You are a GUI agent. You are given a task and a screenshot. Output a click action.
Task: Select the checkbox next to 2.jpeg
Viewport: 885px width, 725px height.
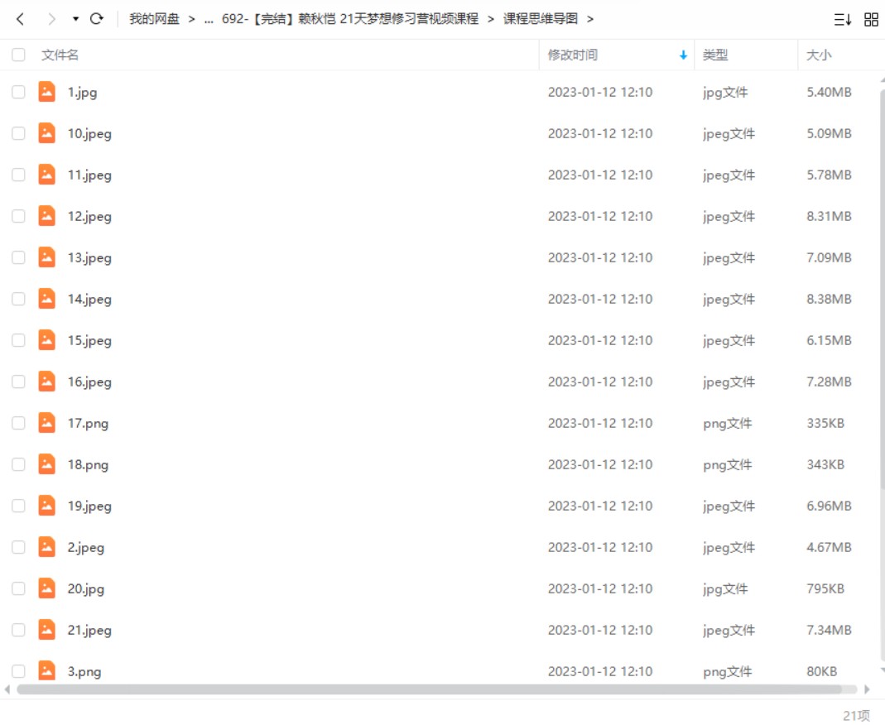pyautogui.click(x=18, y=547)
